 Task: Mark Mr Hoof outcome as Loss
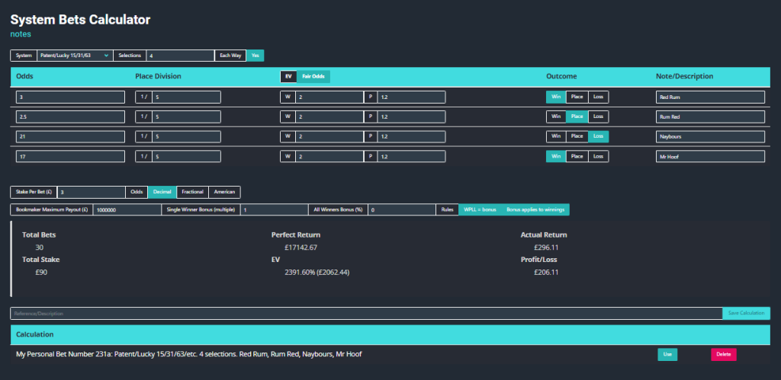pos(598,156)
